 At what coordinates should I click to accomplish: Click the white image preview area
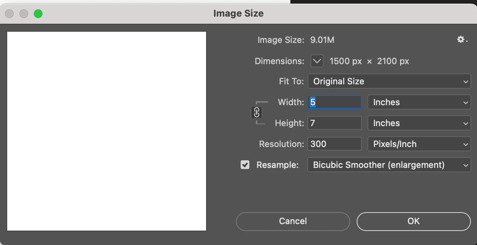(x=107, y=131)
